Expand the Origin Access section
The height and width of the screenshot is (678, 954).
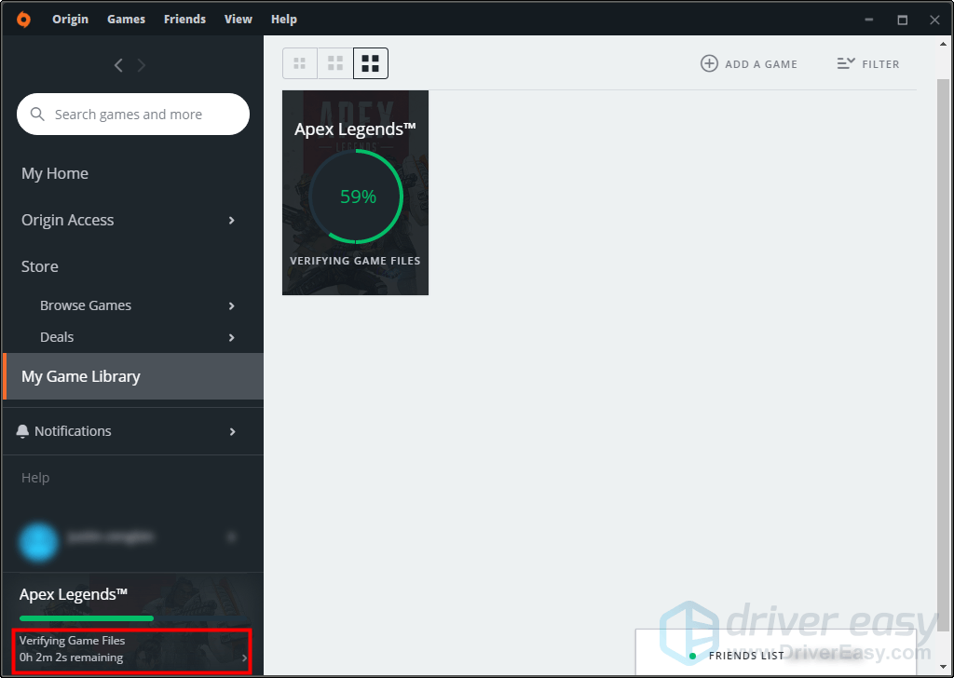coord(231,220)
